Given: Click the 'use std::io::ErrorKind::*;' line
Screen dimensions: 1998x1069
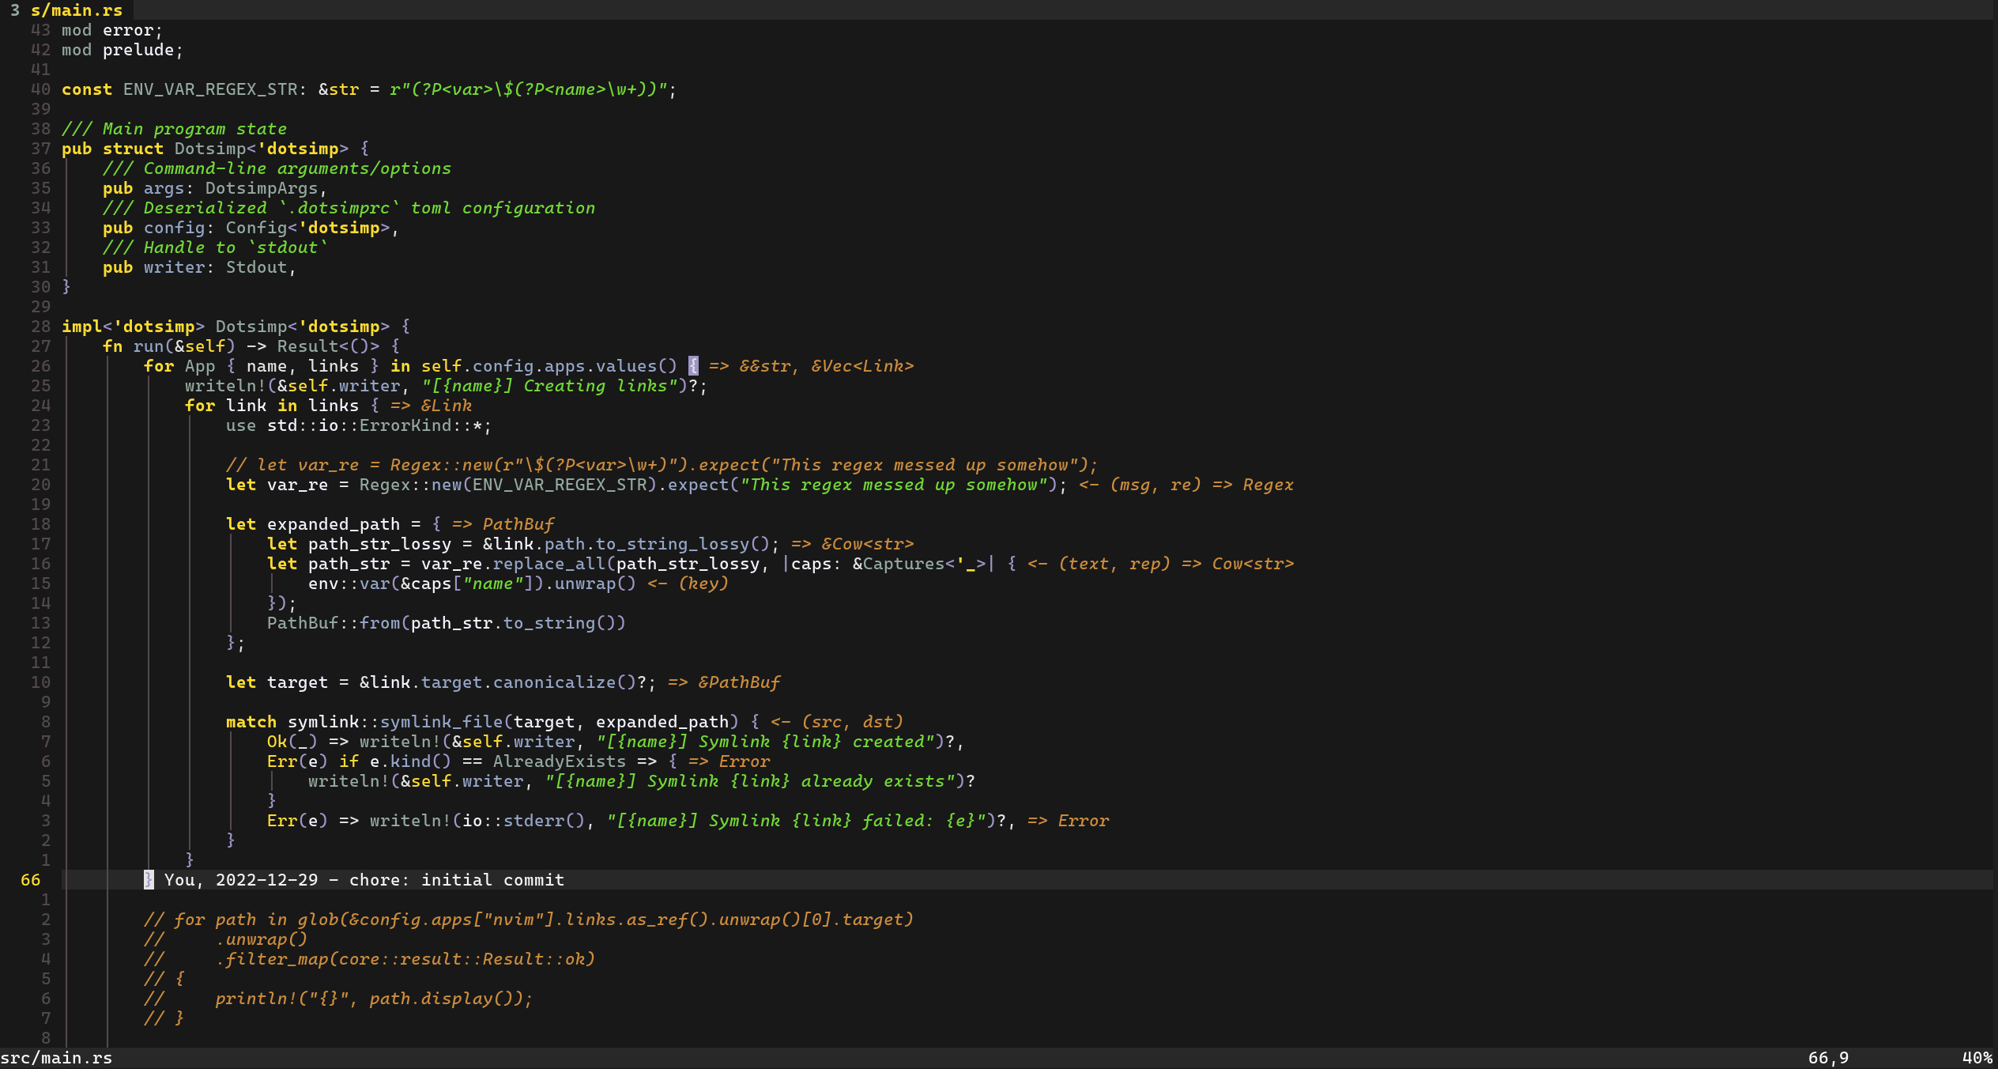Looking at the screenshot, I should pyautogui.click(x=359, y=425).
